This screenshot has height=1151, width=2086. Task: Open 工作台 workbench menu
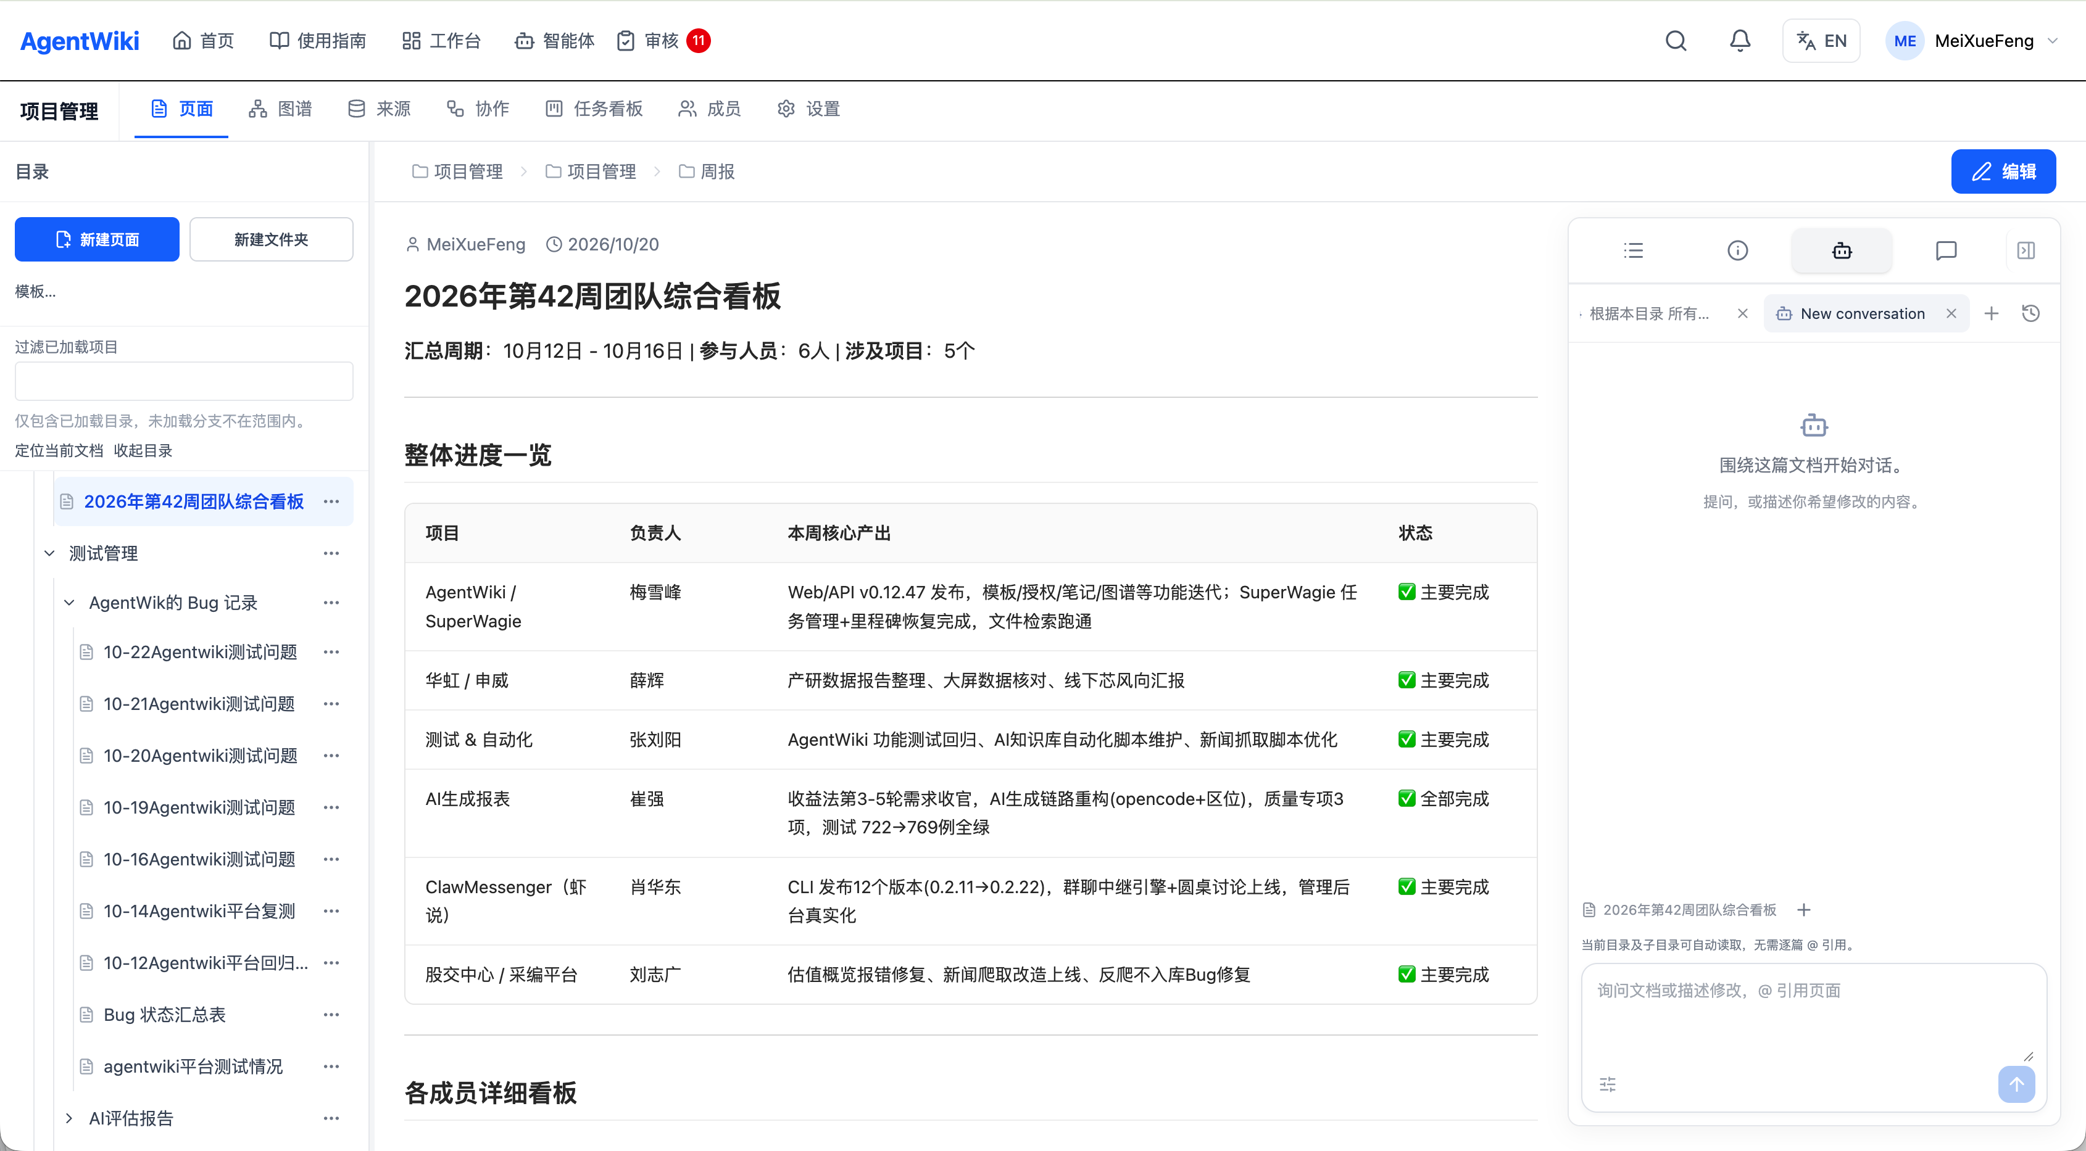441,41
